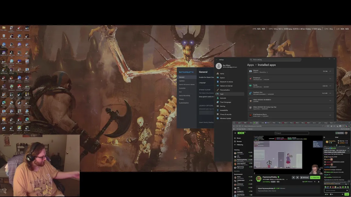The width and height of the screenshot is (351, 197).
Task: Open Asmongold247 channel in the Following list
Action: tap(243, 164)
